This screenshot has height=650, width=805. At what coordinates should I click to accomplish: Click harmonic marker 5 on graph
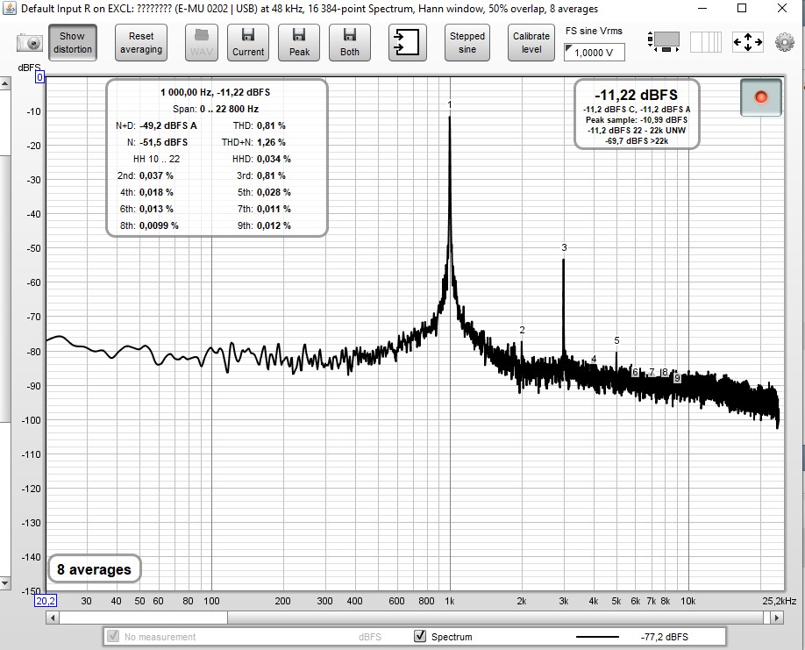tap(616, 340)
